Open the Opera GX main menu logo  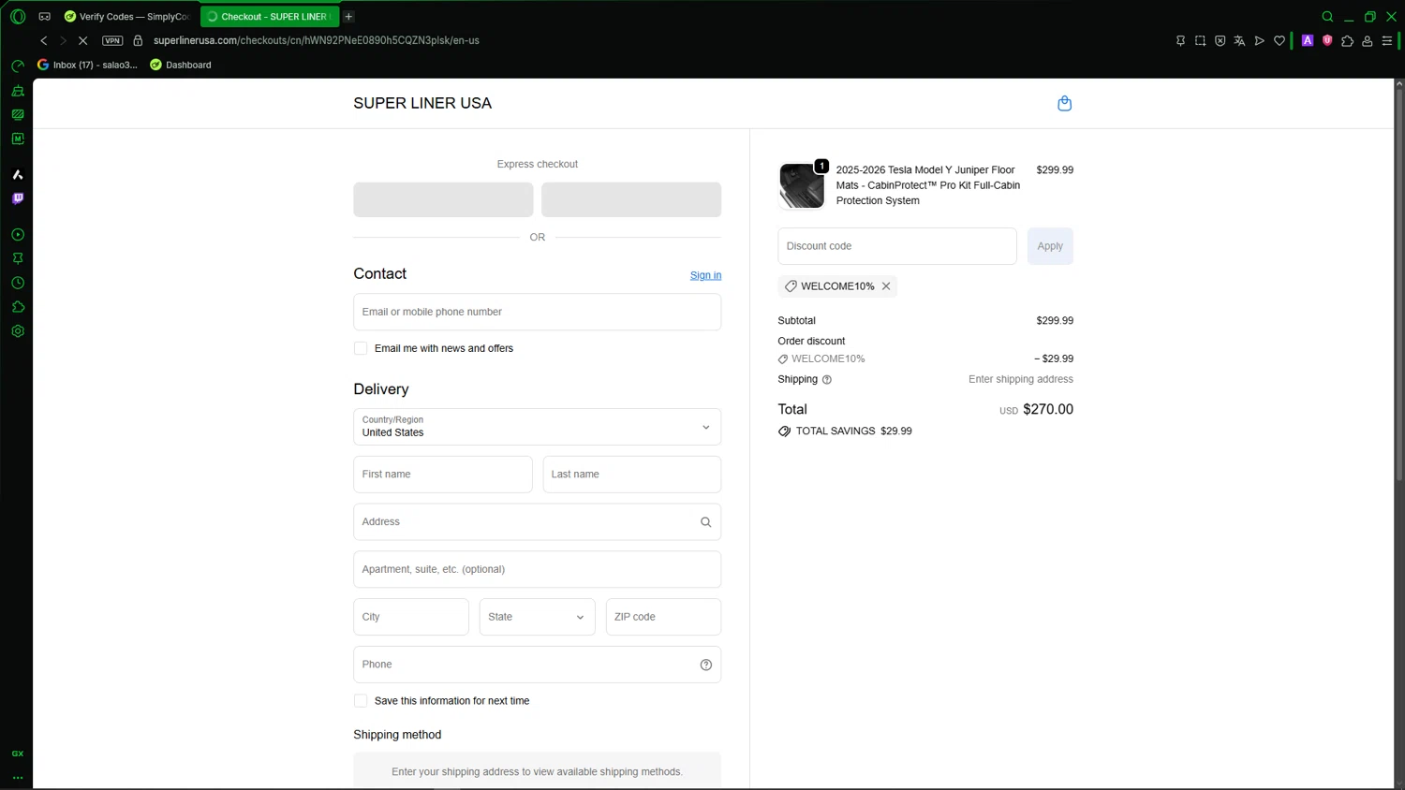pos(18,16)
